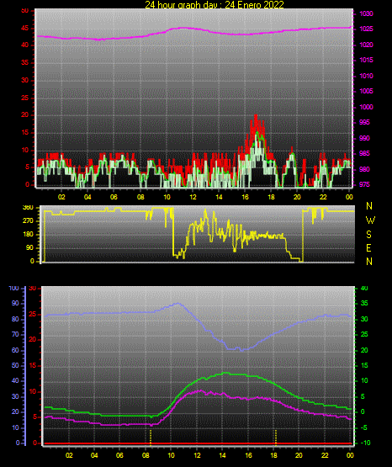Screen dimensions: 392x467
Task: Click the graph title '24 Enero 2022'
Action: coord(255,4)
